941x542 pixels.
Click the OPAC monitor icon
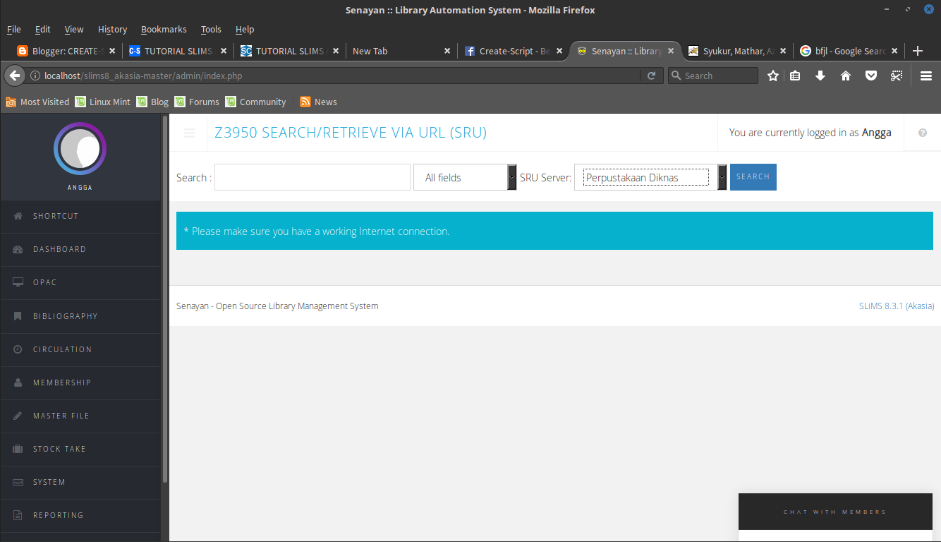pyautogui.click(x=18, y=282)
